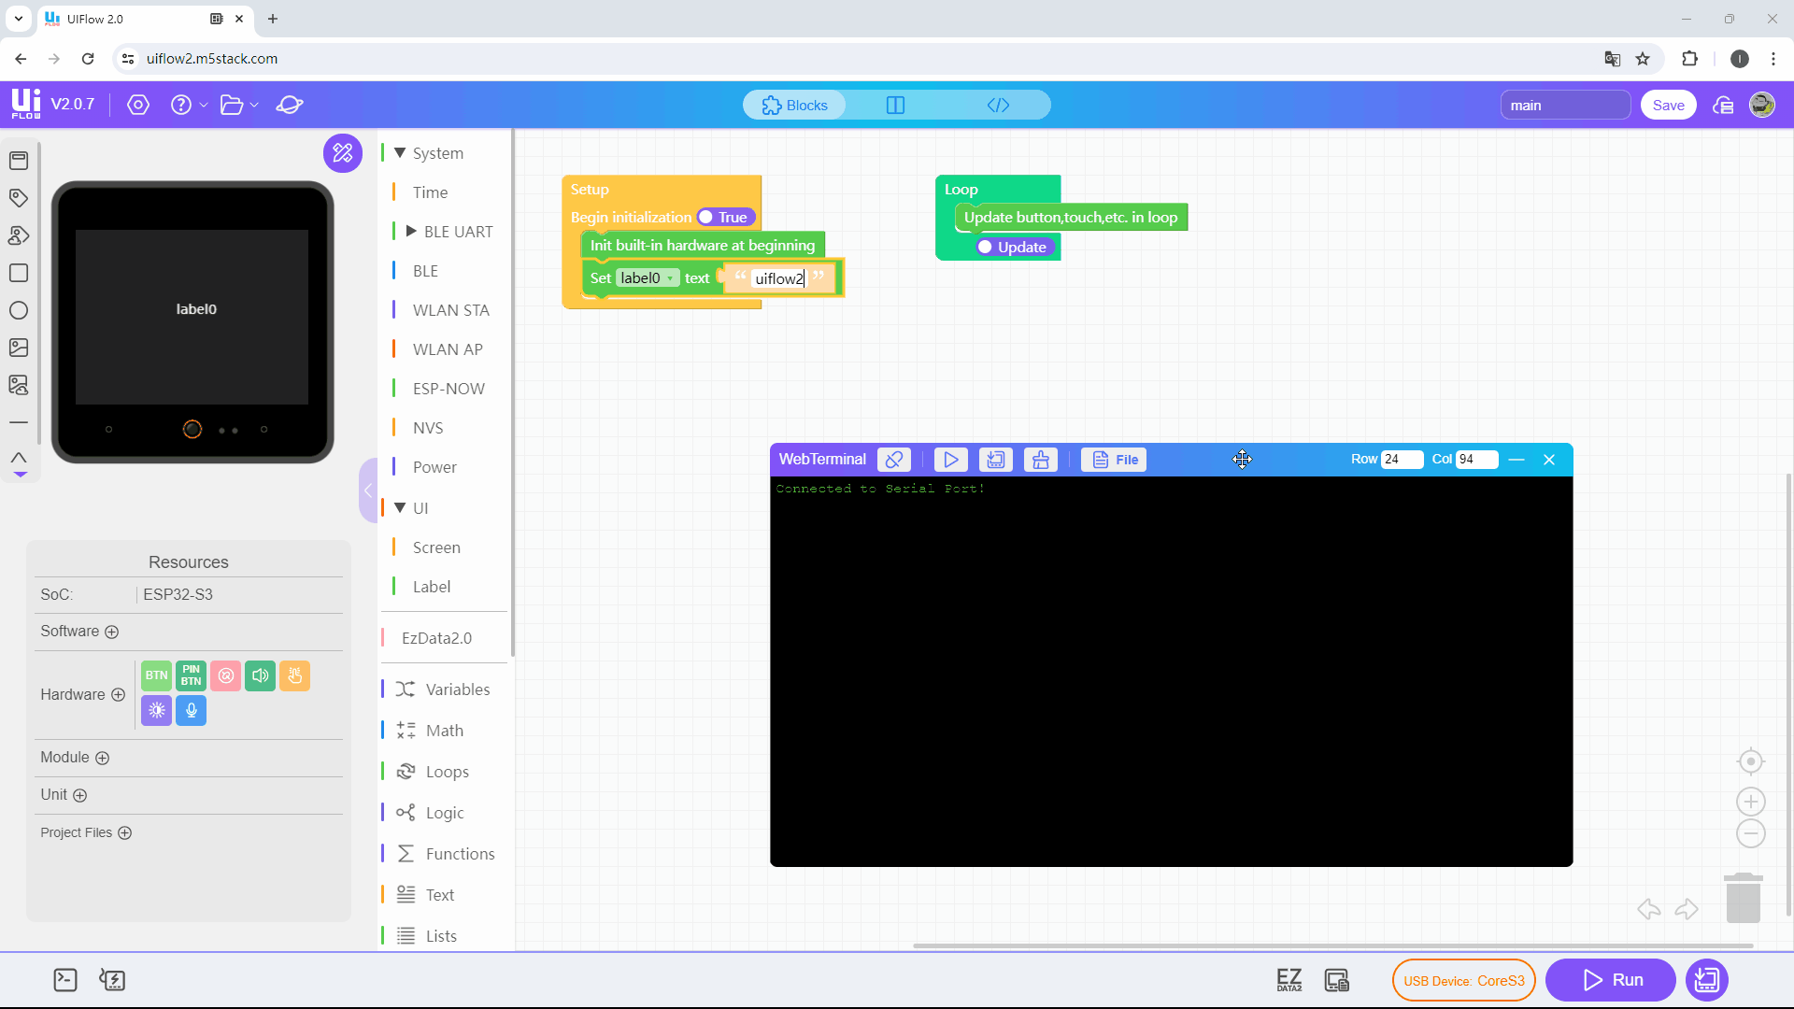Open the EzData2.0 category
This screenshot has height=1009, width=1794.
pos(436,638)
